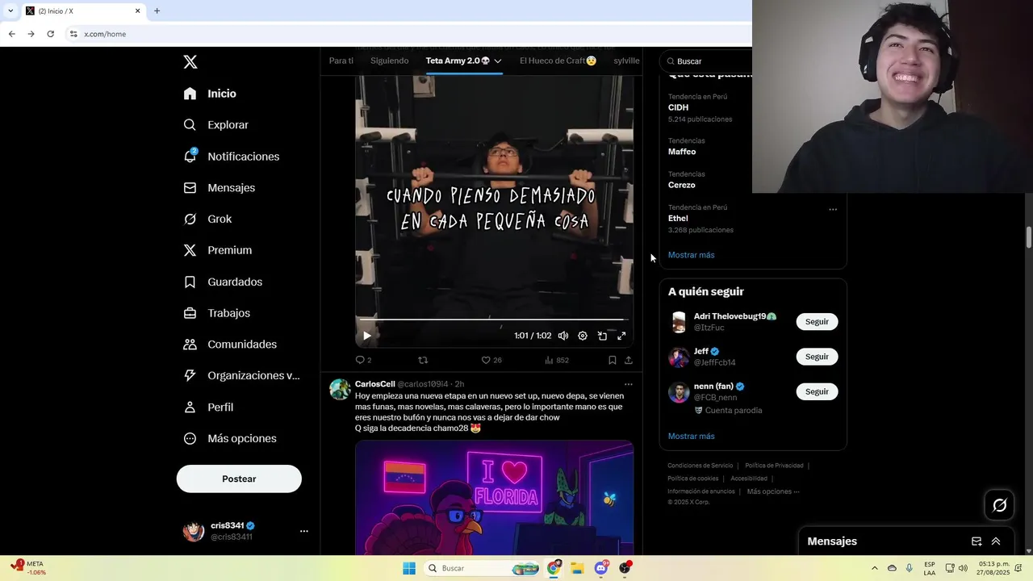Open a new browser tab
Viewport: 1033px width, 581px height.
(157, 10)
